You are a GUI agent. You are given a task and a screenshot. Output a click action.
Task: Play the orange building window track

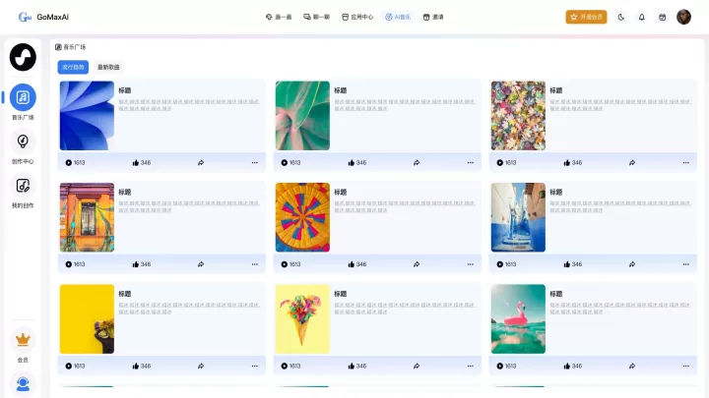pos(69,263)
